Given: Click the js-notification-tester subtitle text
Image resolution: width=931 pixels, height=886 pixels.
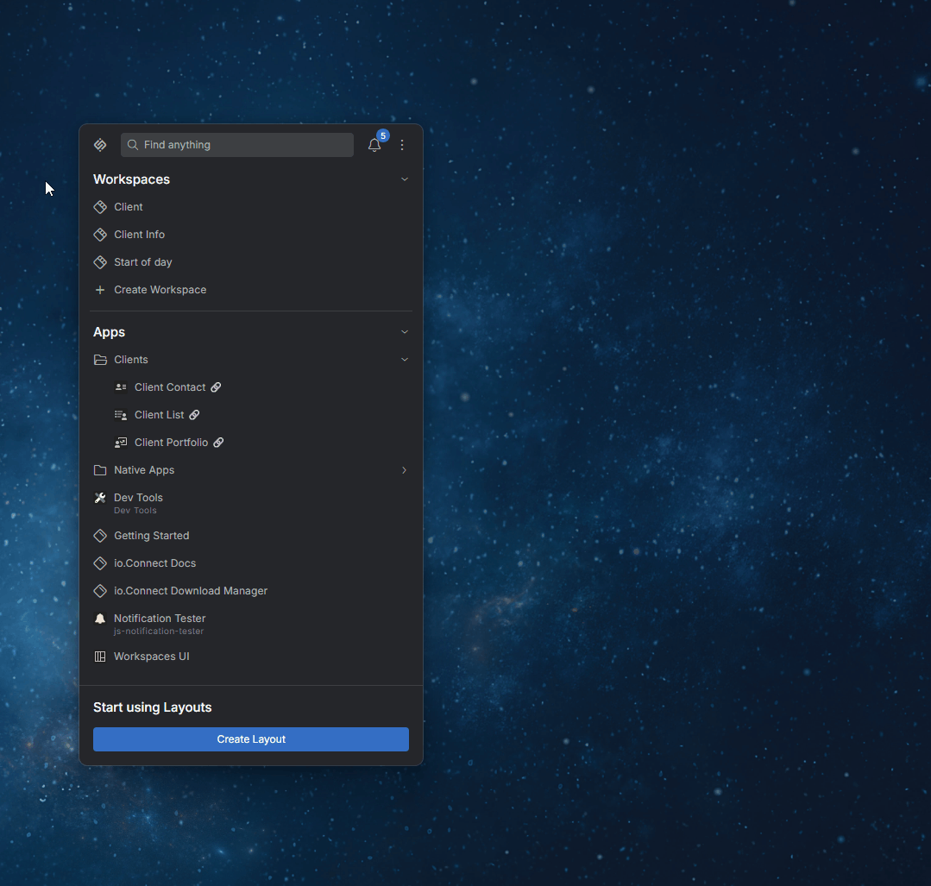Looking at the screenshot, I should 159,632.
